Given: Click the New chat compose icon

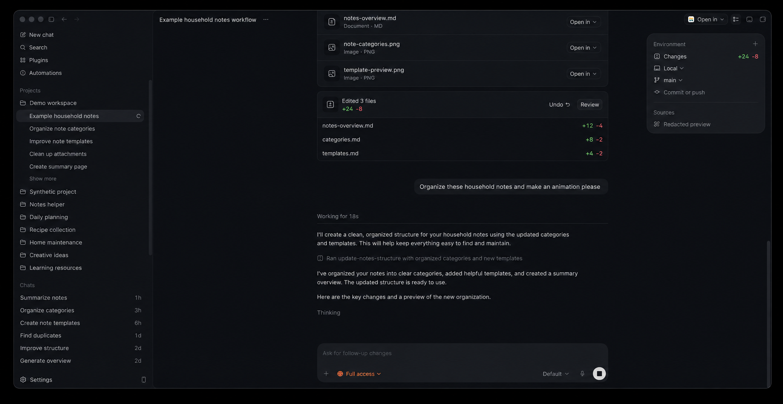Looking at the screenshot, I should [23, 35].
